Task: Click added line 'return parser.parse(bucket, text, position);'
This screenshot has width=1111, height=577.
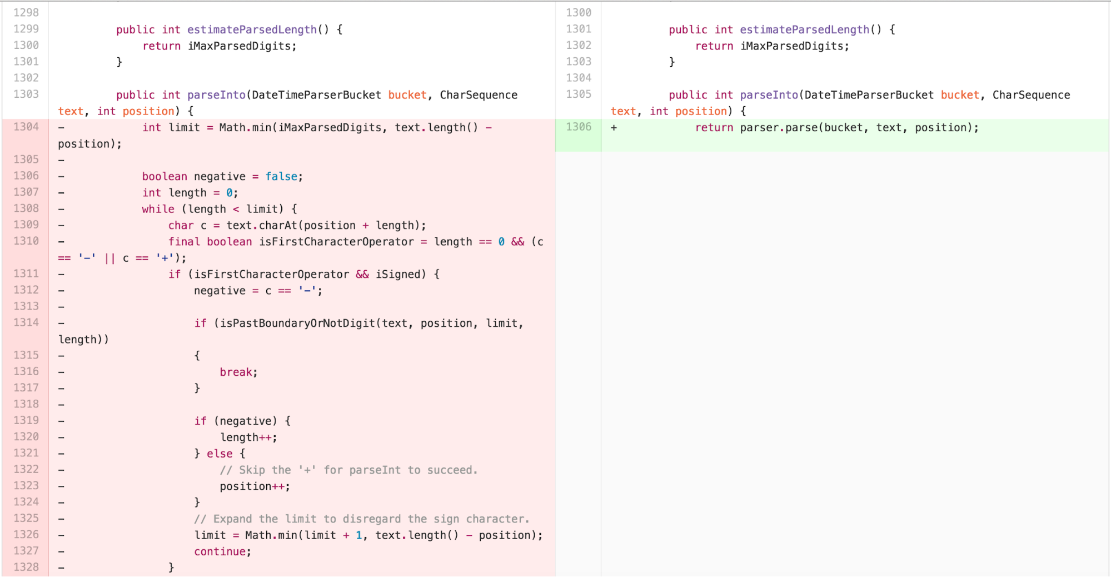Action: pyautogui.click(x=836, y=128)
